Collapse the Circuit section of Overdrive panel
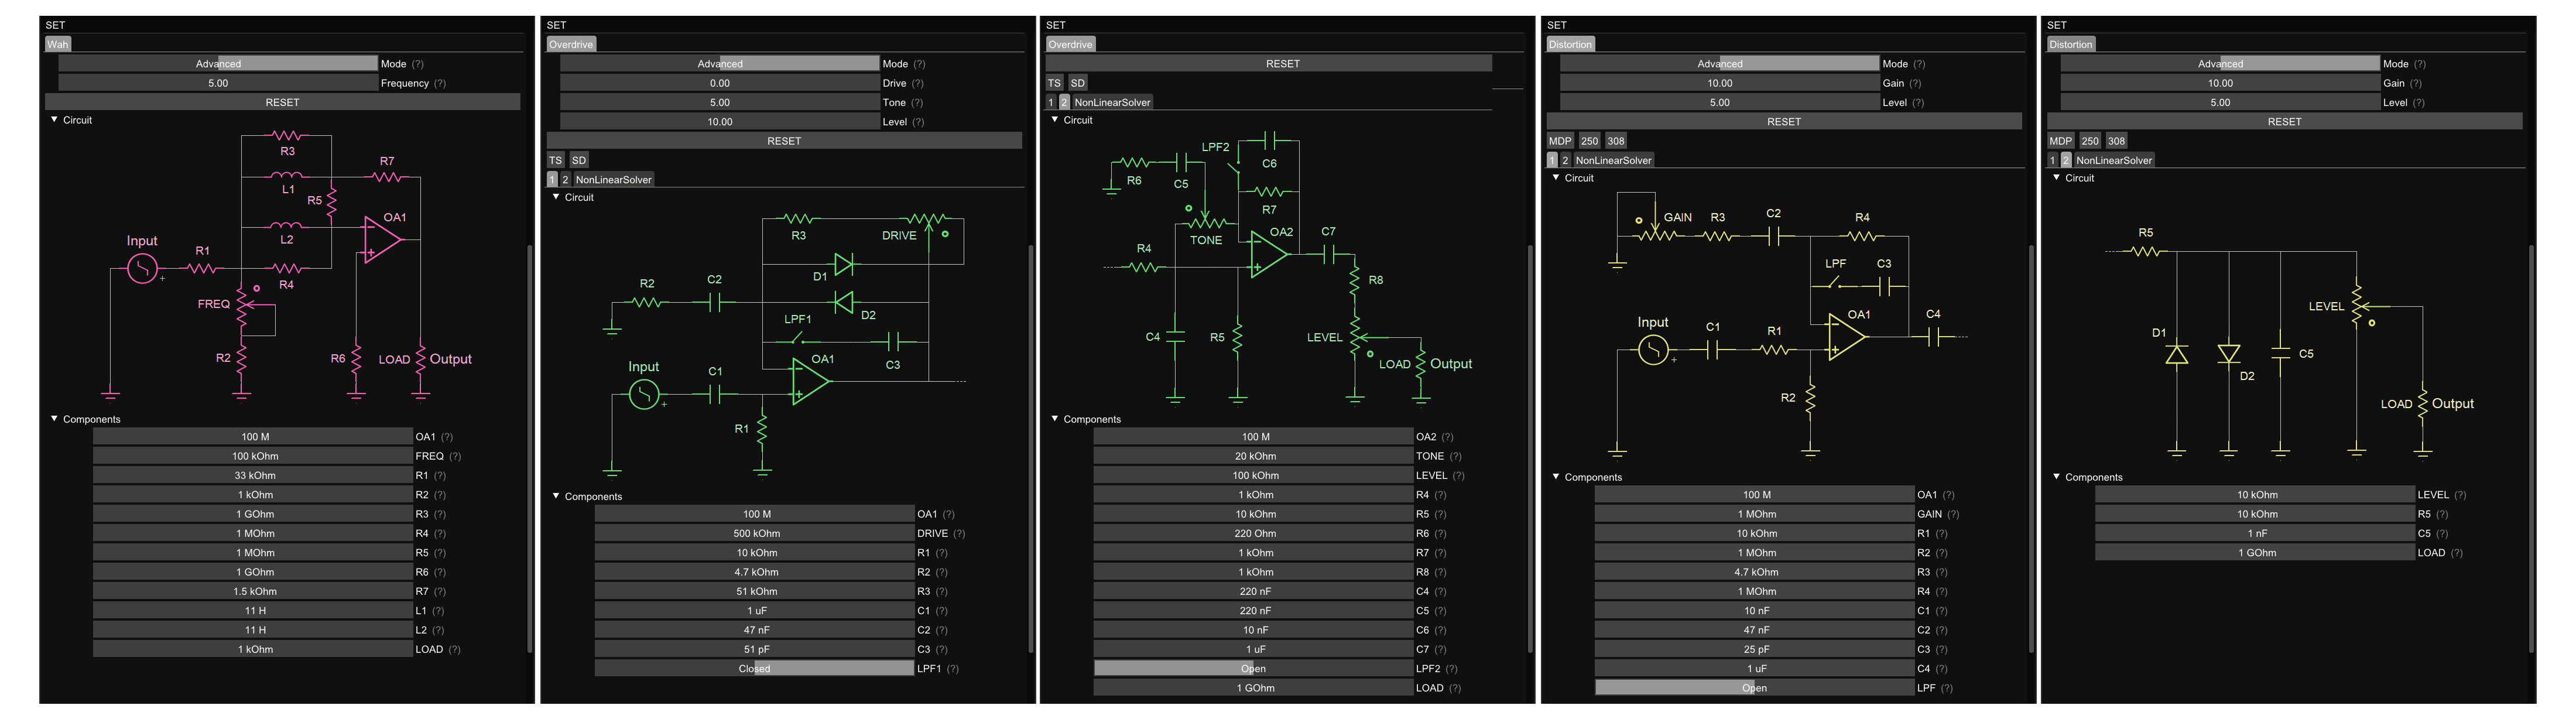 tap(556, 197)
